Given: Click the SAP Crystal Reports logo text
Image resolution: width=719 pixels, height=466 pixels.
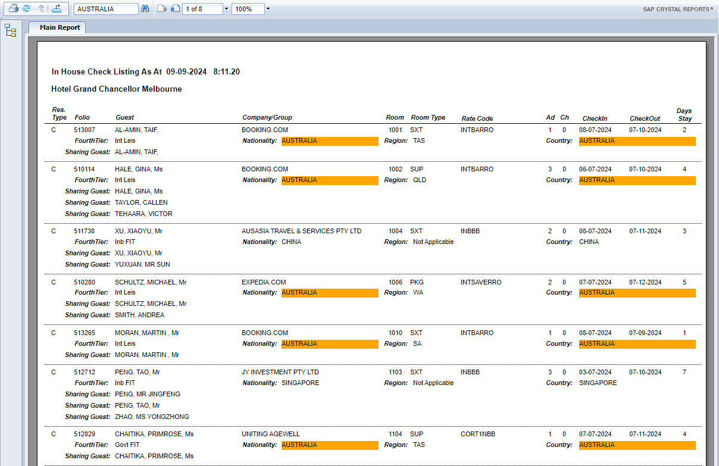Looking at the screenshot, I should tap(678, 9).
